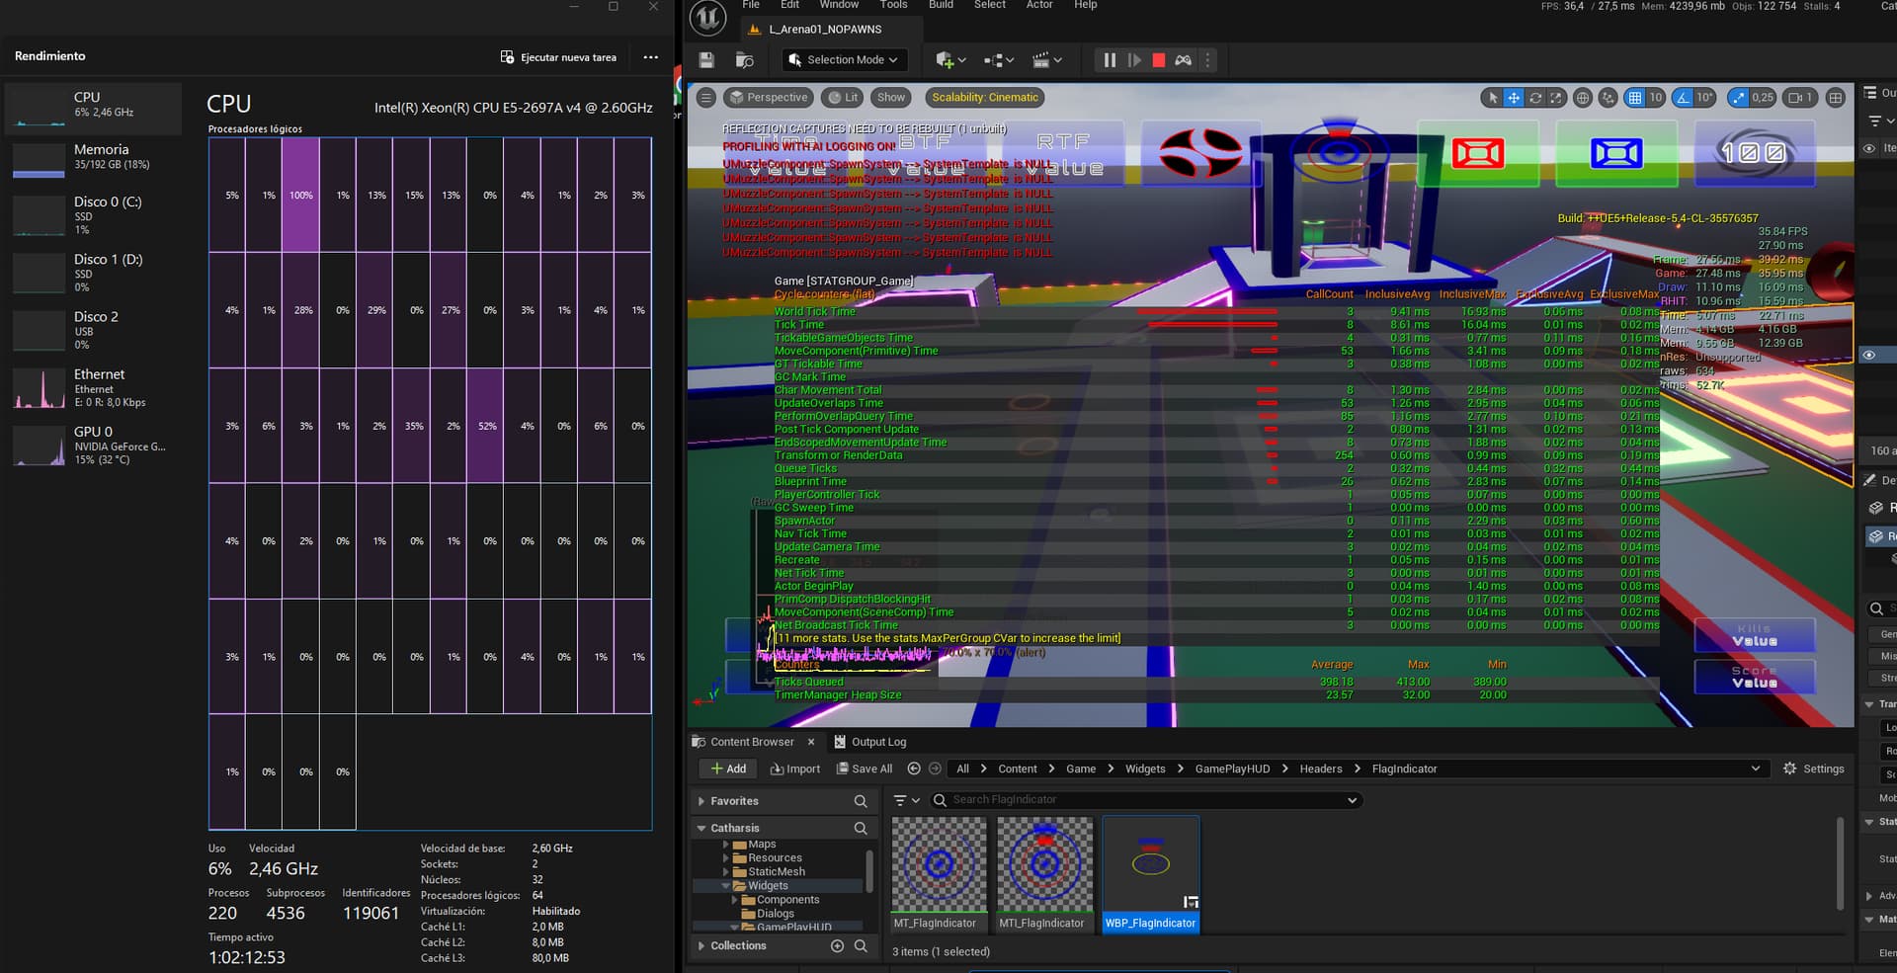The image size is (1897, 973).
Task: Open the Build menu in Unreal Editor
Action: (941, 5)
